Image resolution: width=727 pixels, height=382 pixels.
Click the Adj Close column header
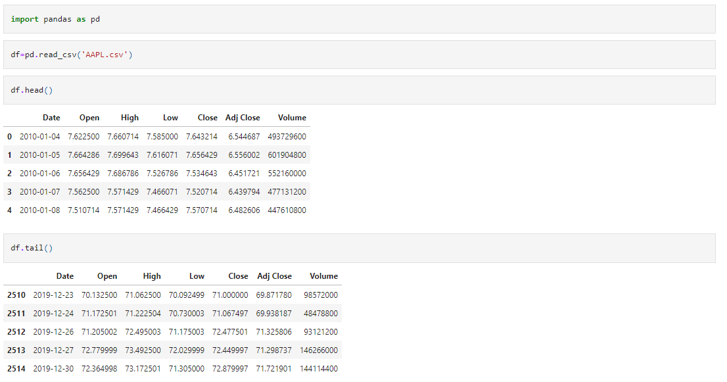click(243, 117)
